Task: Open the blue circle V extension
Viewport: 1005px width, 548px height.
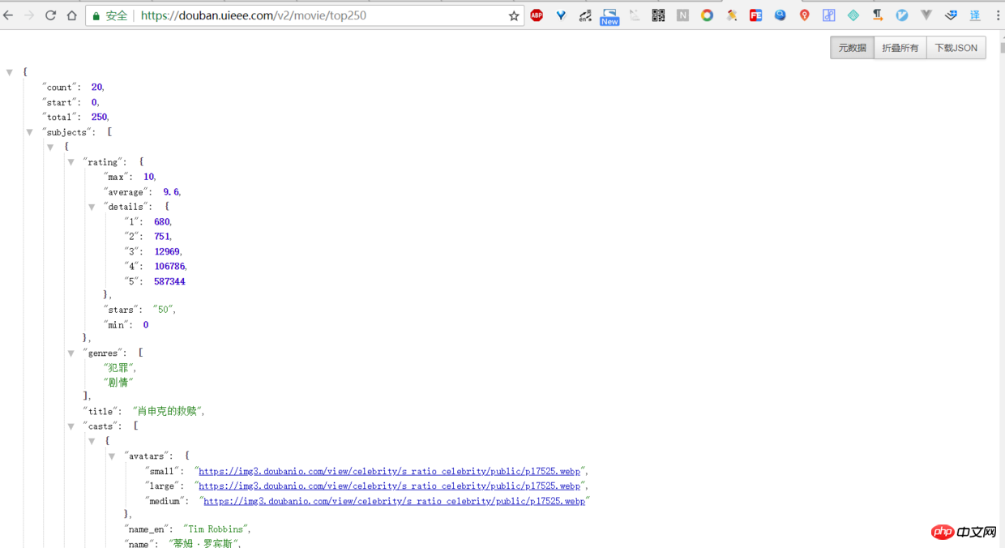Action: pyautogui.click(x=902, y=15)
